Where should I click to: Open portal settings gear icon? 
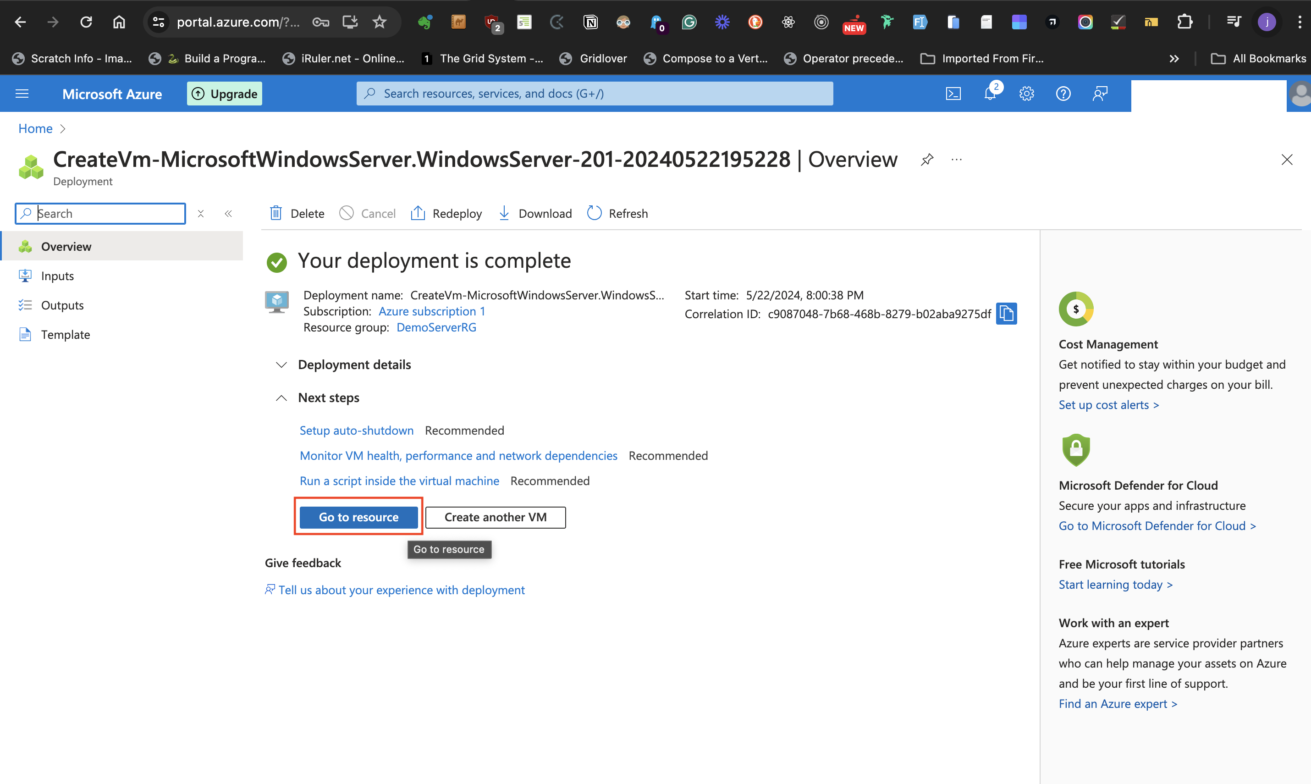[x=1026, y=94]
